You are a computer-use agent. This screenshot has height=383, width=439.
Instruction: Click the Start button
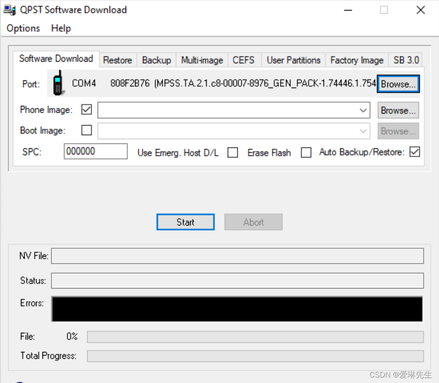[x=186, y=222]
